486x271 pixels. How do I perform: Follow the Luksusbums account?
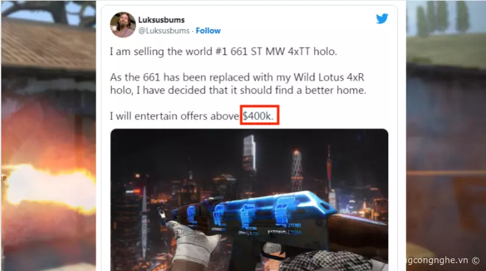208,31
